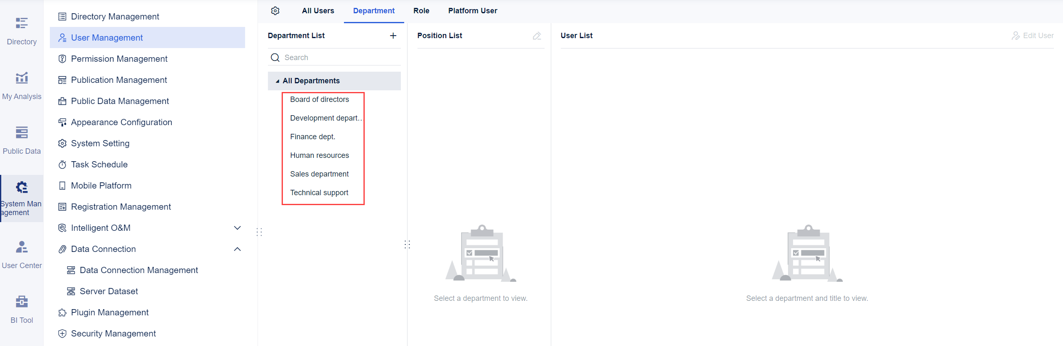Click the Edit User button
Screen dimensions: 1063x346
pyautogui.click(x=1032, y=36)
